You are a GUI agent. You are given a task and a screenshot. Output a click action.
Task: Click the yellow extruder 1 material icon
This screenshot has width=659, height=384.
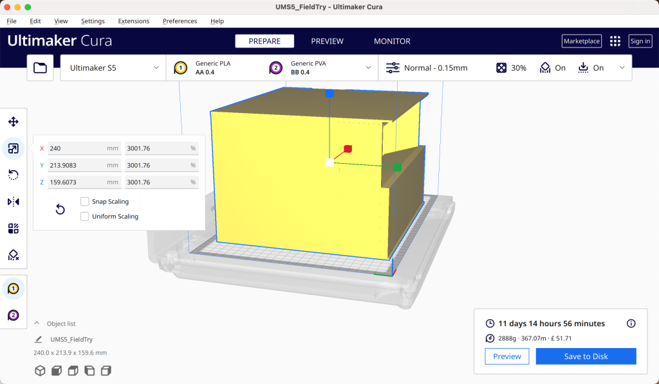click(181, 68)
